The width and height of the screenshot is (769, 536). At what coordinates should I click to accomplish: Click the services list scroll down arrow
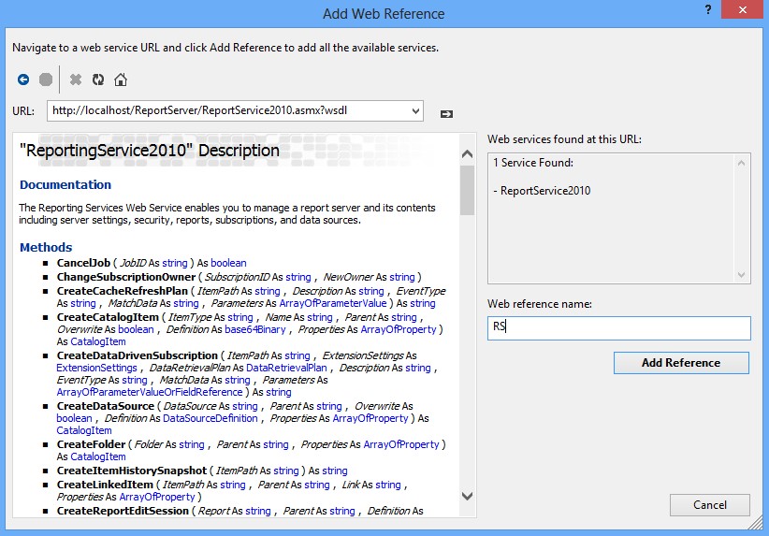(741, 275)
